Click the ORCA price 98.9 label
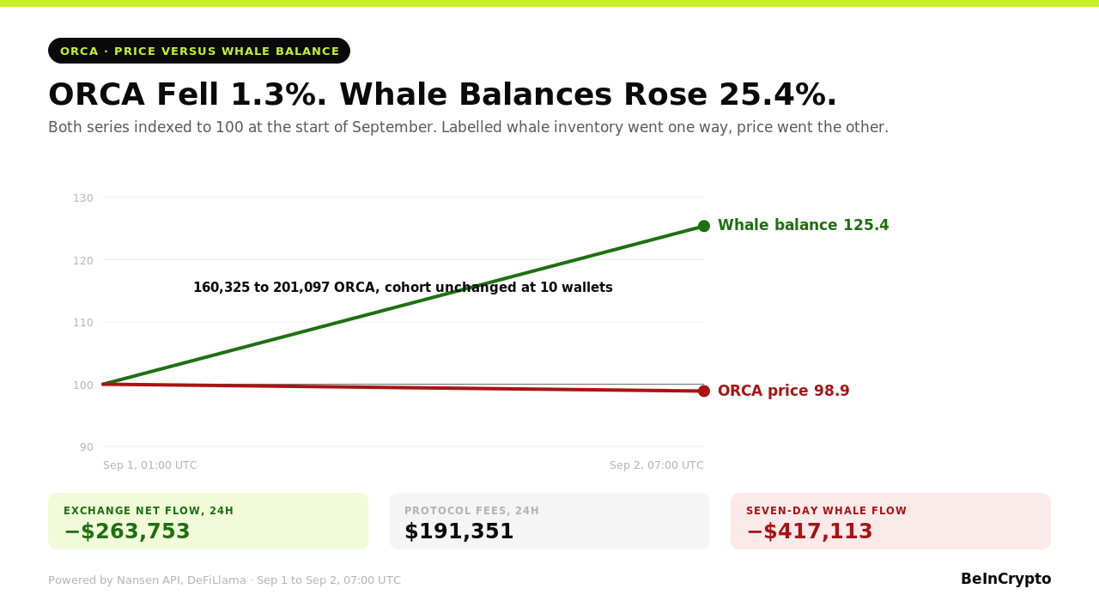Image resolution: width=1099 pixels, height=601 pixels. [x=783, y=391]
